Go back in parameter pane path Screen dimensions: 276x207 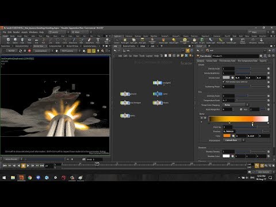tap(198, 51)
